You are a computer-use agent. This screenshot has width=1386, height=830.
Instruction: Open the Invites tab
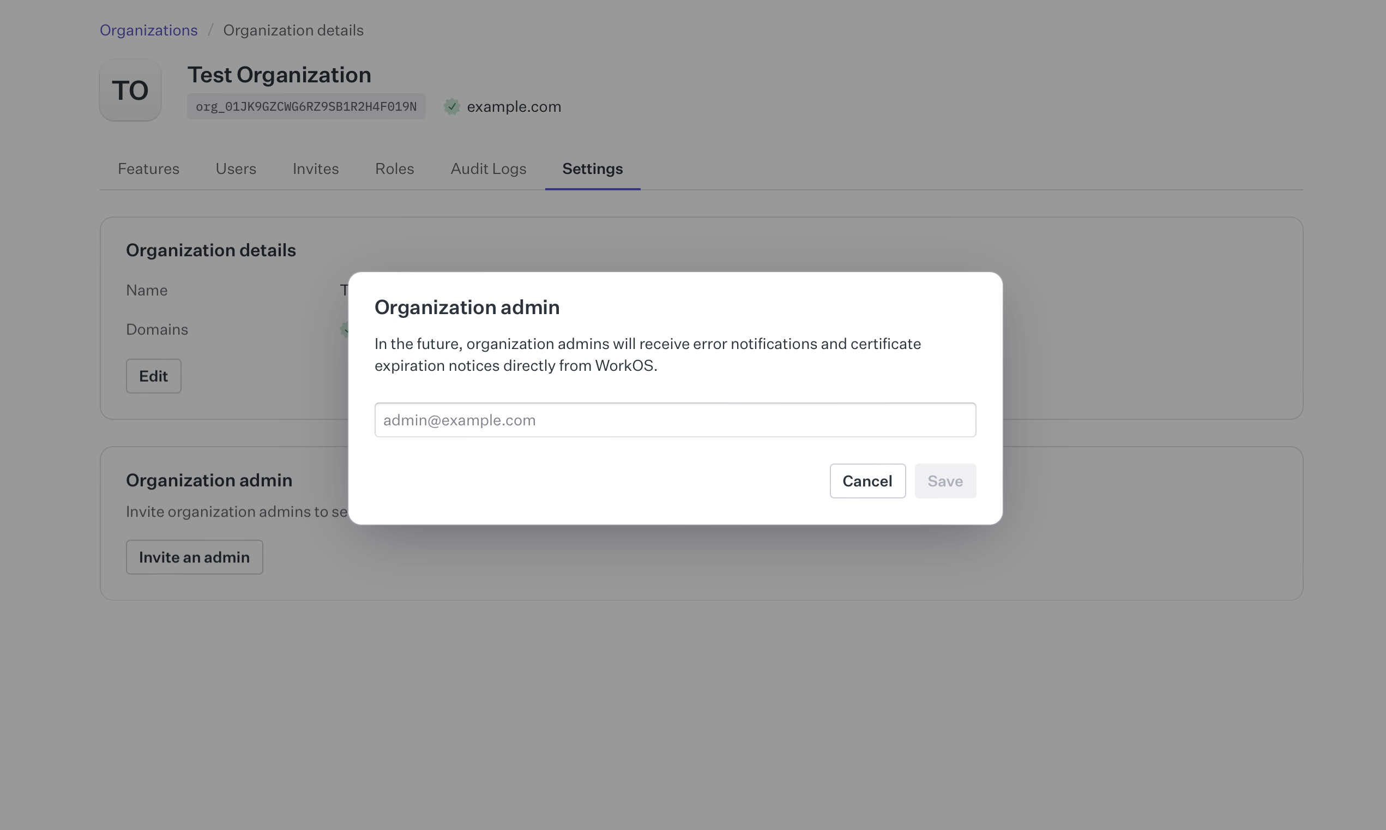(315, 169)
